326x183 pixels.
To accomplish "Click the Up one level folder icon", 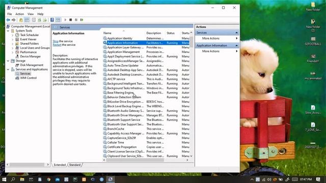I will tap(21, 20).
